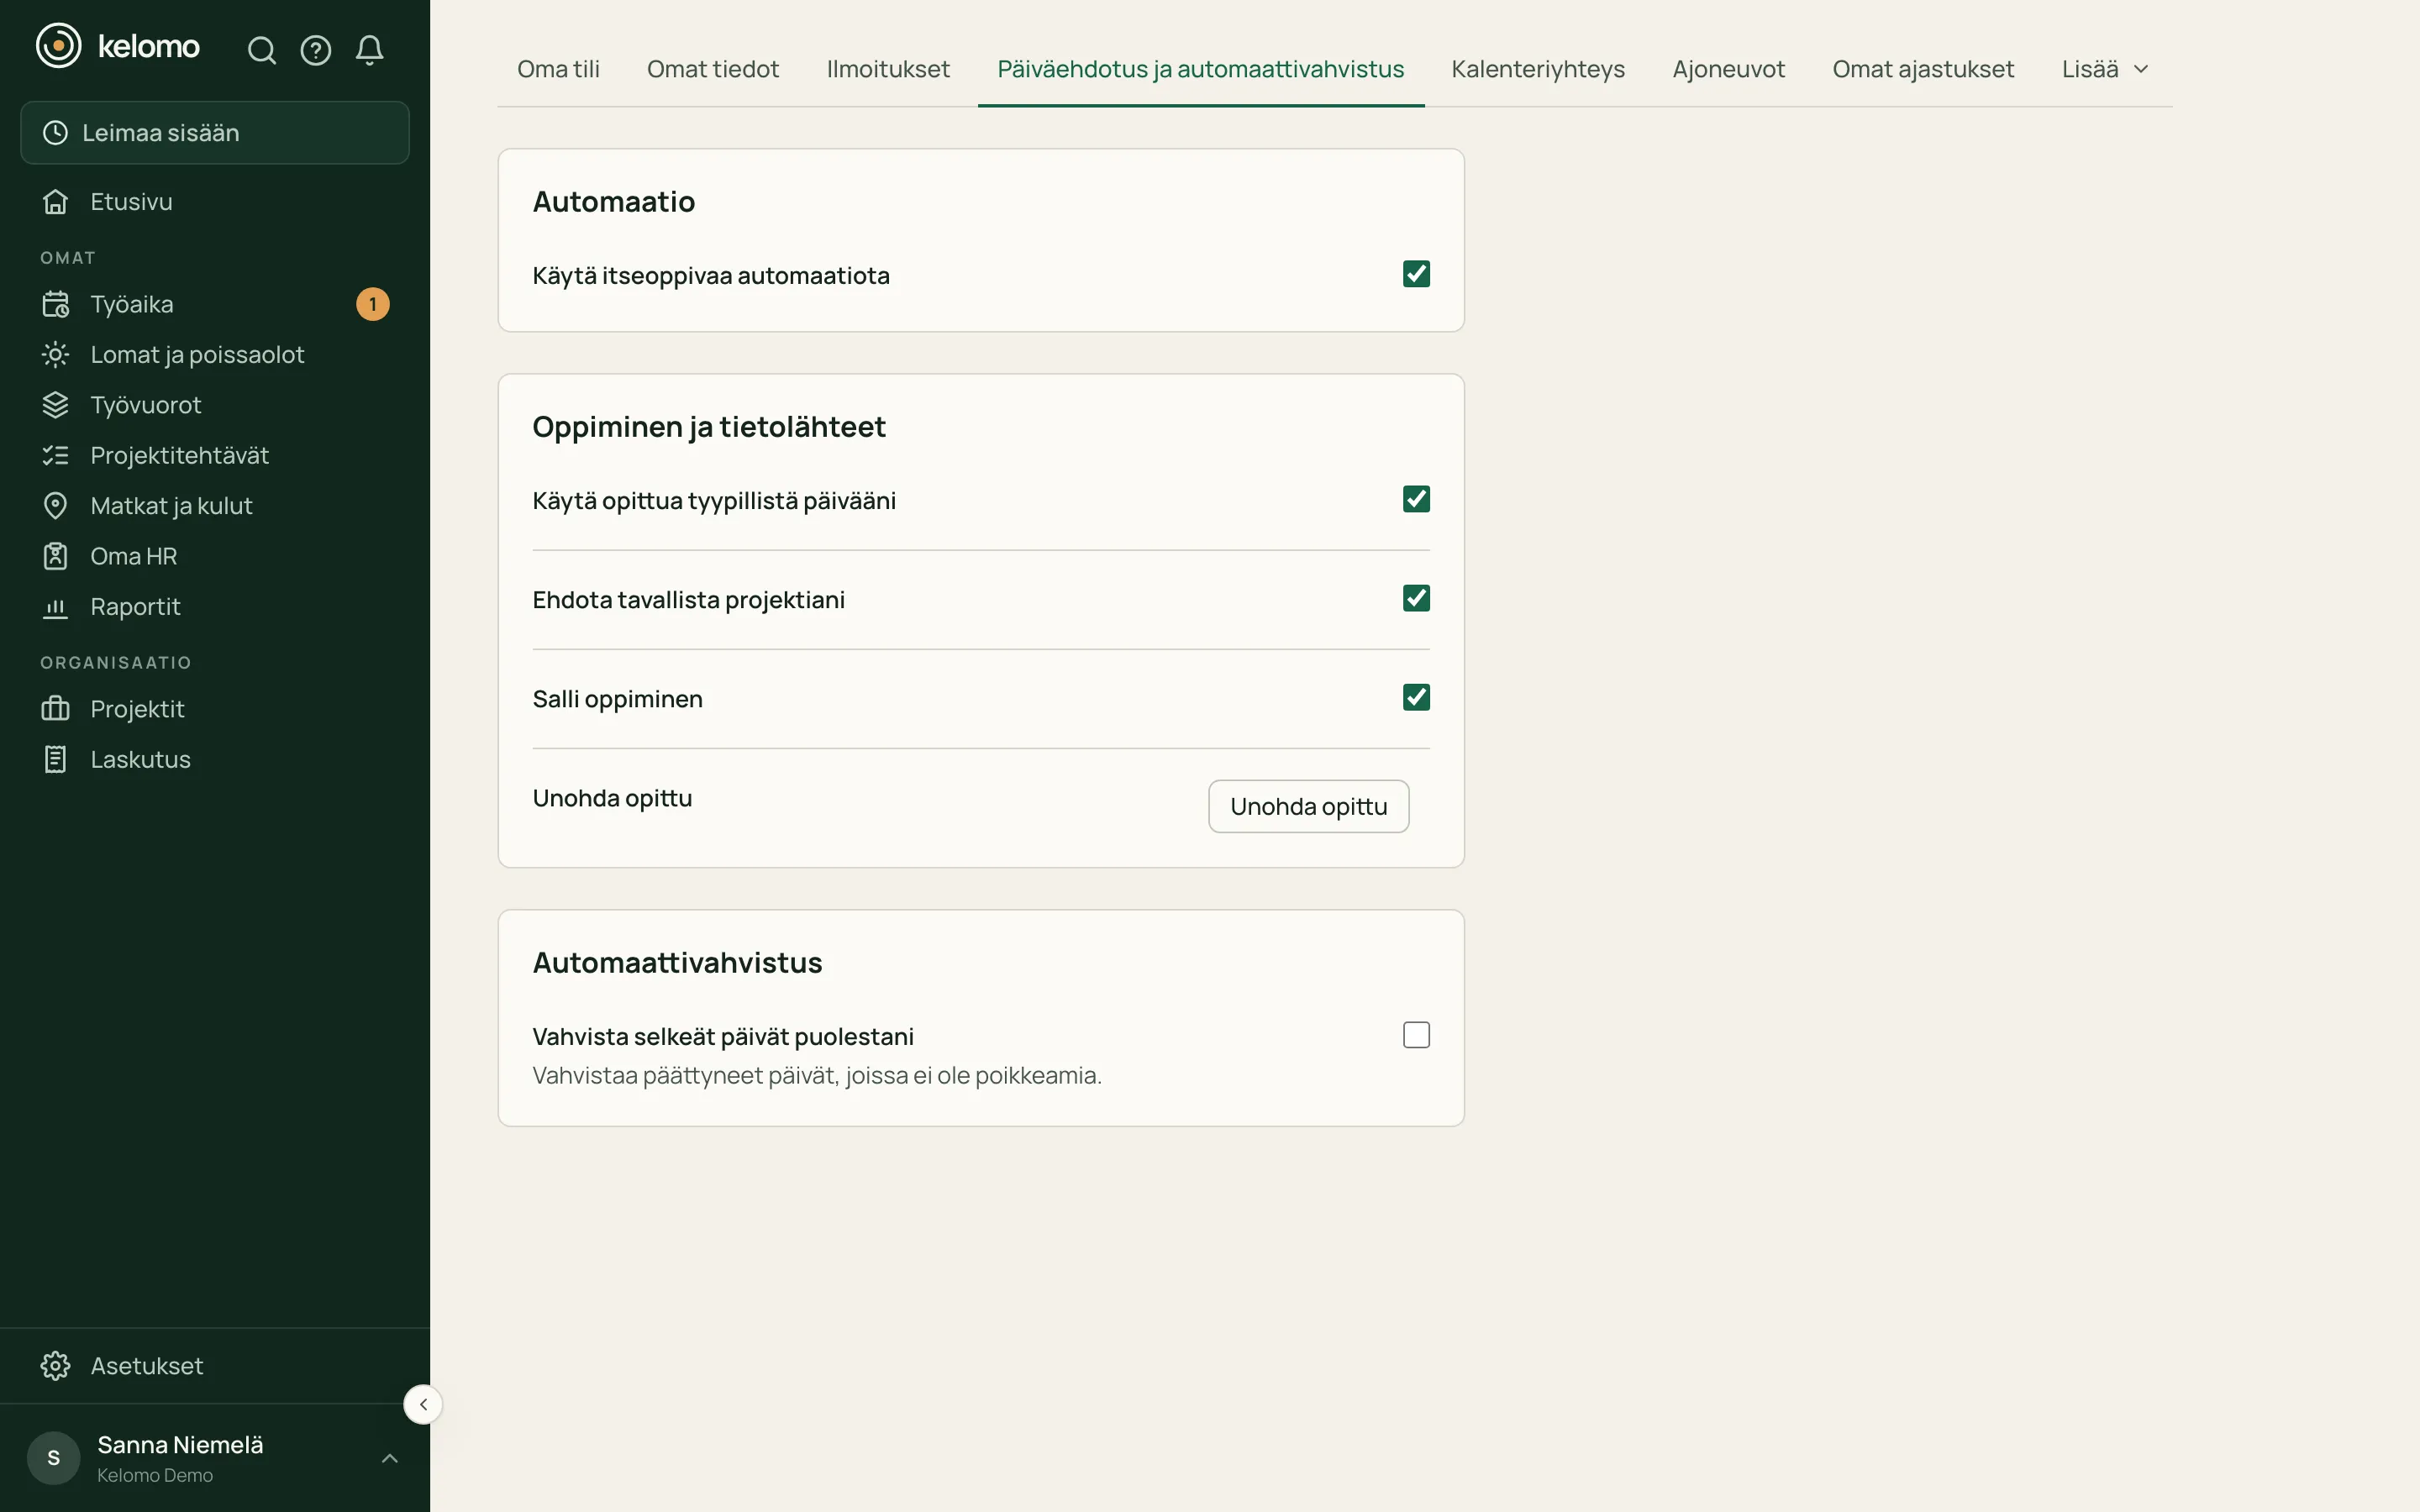Collapse the sidebar with the arrow button
The width and height of the screenshot is (2420, 1512).
tap(423, 1405)
